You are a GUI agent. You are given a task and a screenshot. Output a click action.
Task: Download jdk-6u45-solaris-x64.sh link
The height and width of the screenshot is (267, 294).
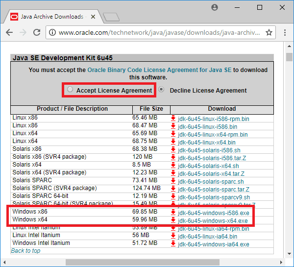[208, 166]
